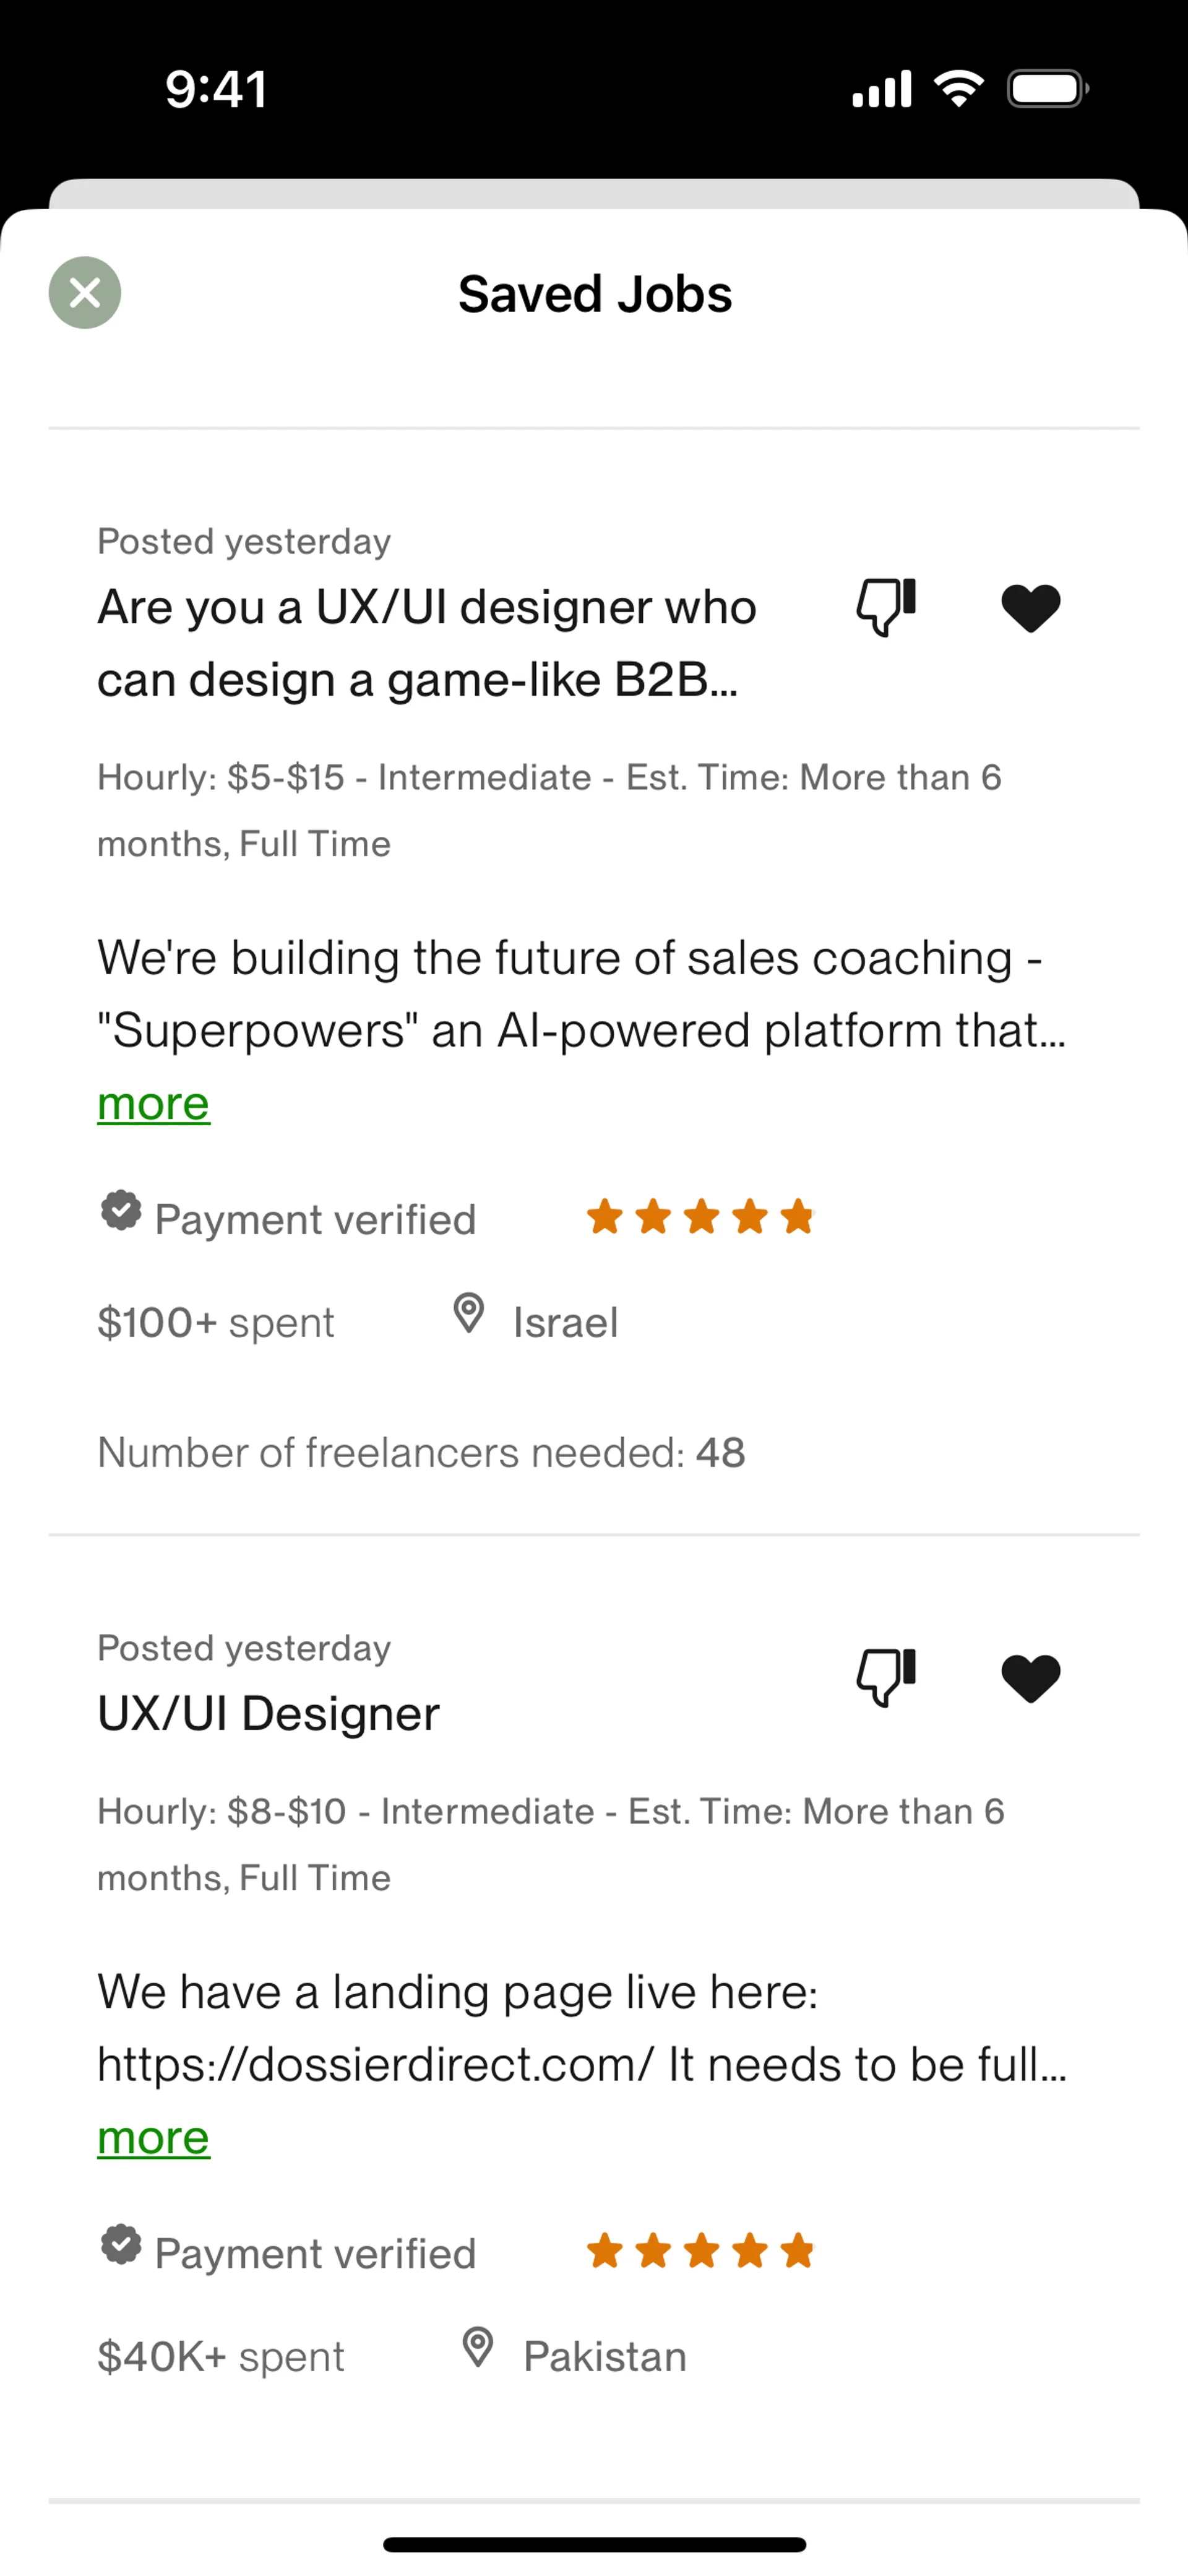The image size is (1188, 2576).
Task: Remove UX/UI Designer job from saved
Action: pos(1030,1678)
